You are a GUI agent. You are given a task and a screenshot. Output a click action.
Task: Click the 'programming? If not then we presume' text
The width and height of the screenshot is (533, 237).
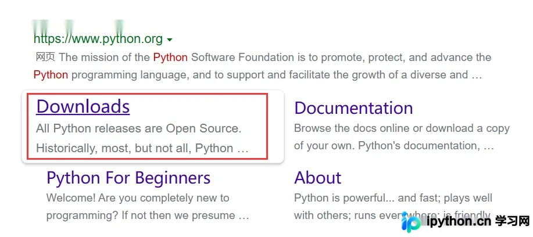click(x=148, y=216)
